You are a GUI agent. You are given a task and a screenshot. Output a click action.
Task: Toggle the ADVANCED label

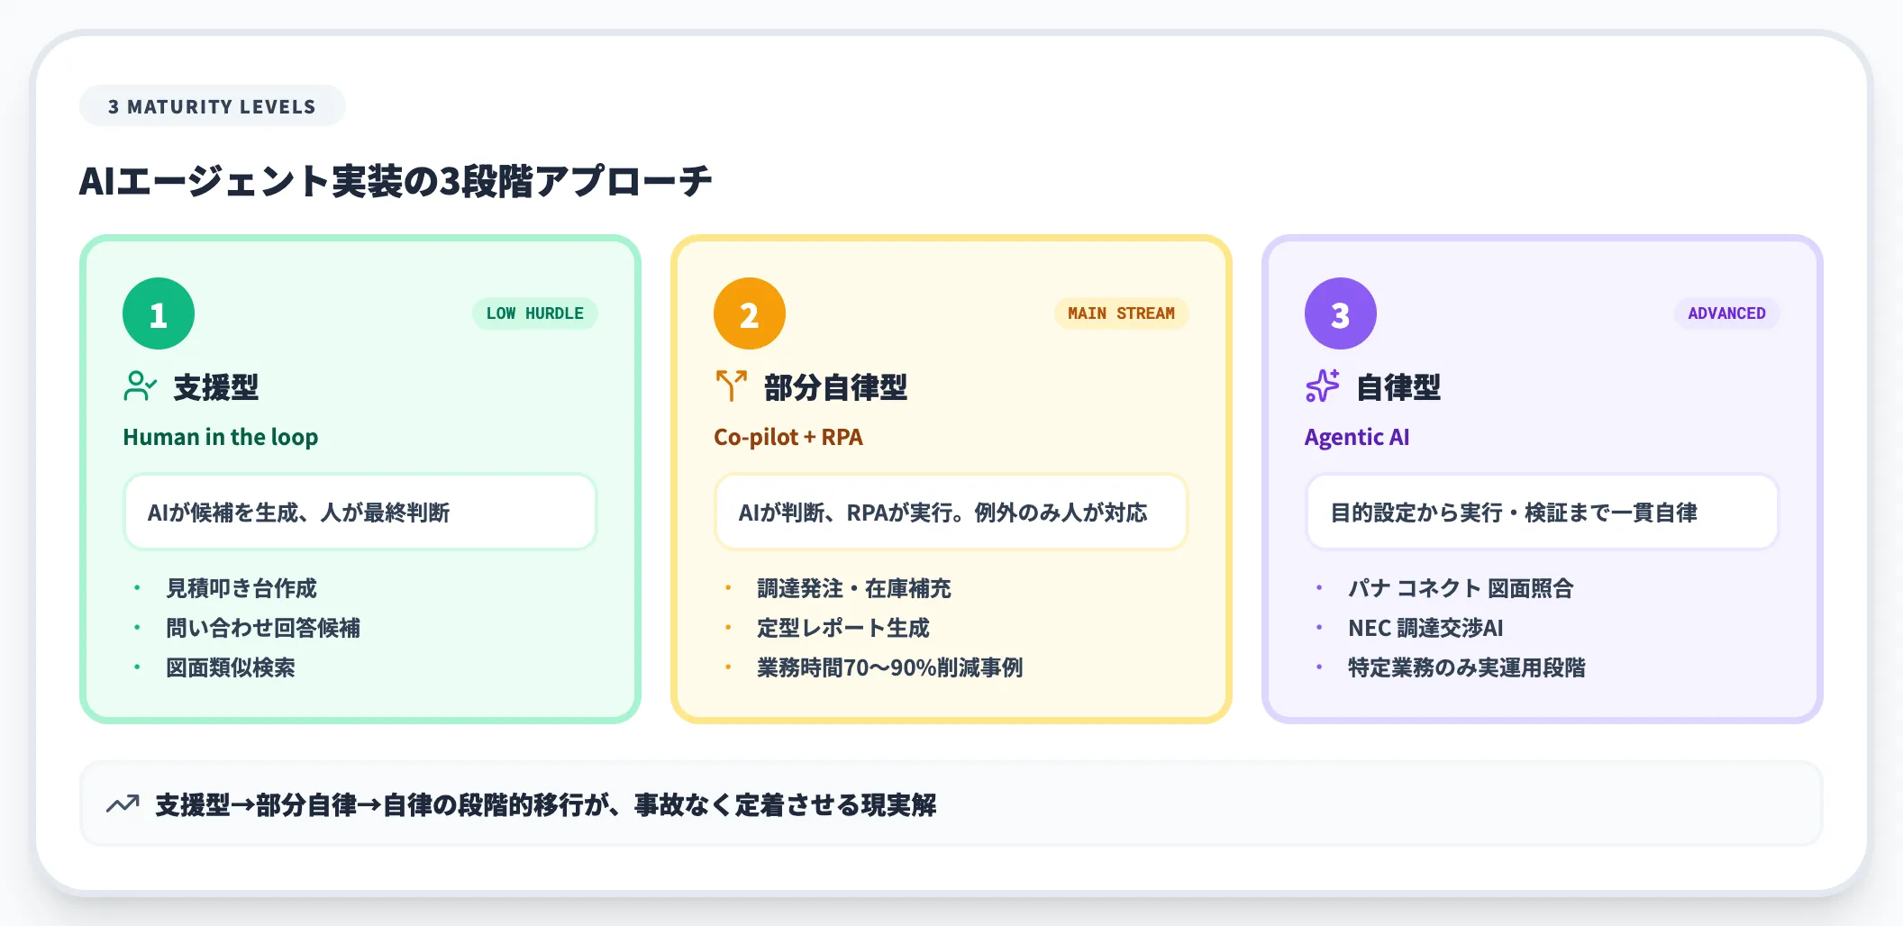[x=1727, y=313]
